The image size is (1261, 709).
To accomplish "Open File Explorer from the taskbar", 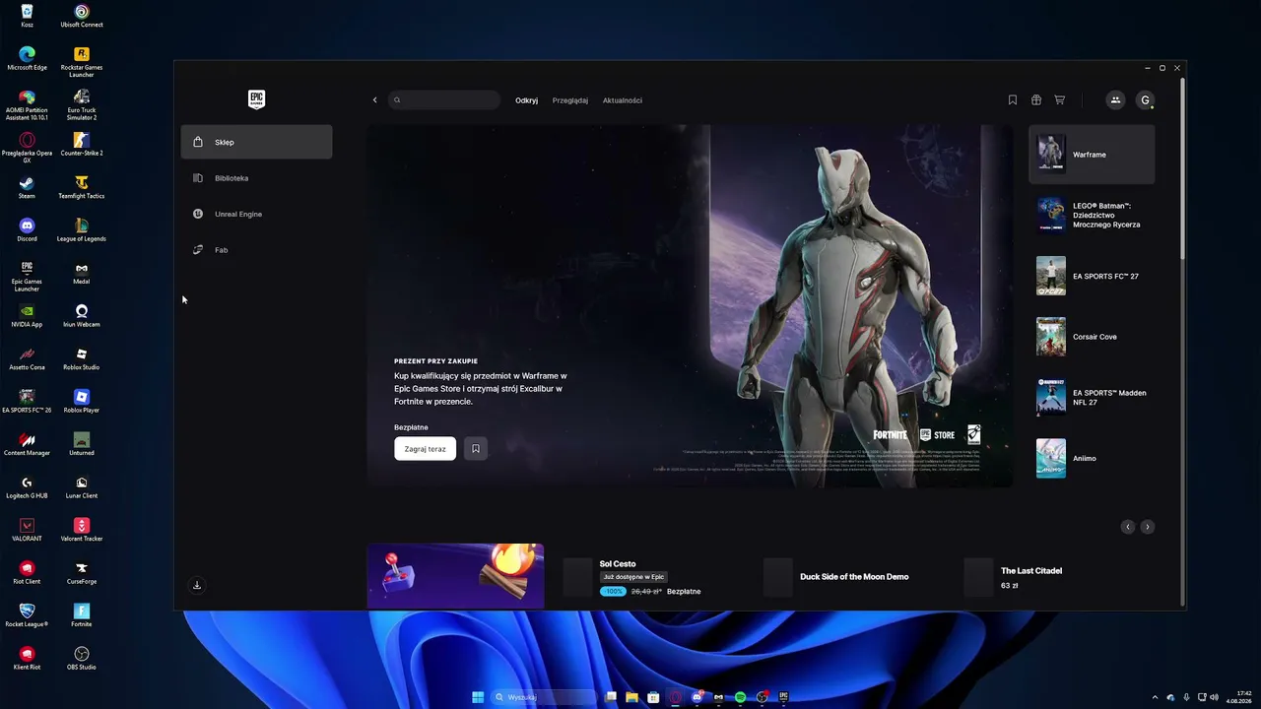I will point(631,697).
